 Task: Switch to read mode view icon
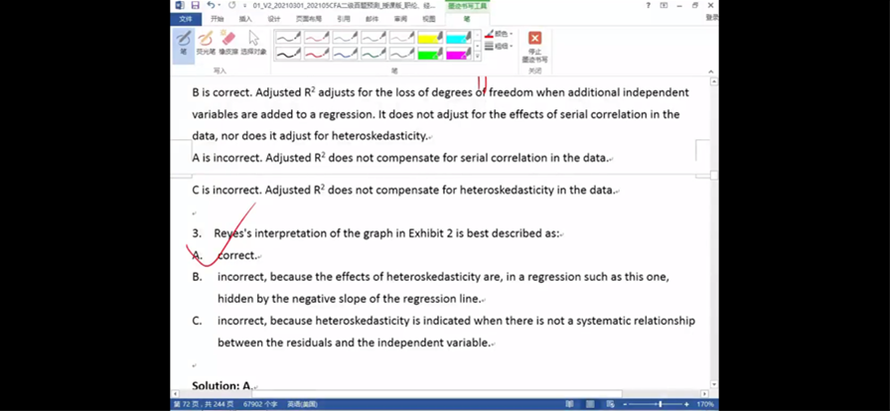click(x=569, y=405)
